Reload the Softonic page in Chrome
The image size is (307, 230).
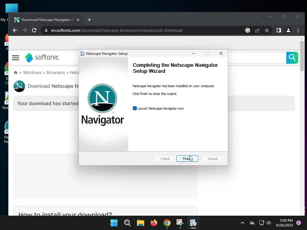(x=34, y=30)
